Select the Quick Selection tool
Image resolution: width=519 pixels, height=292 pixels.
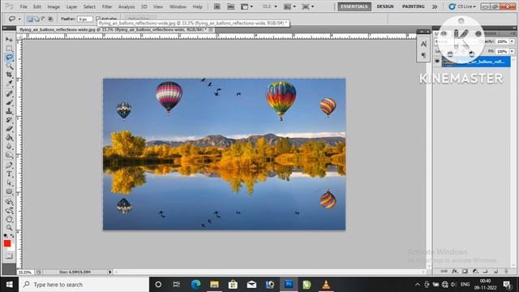point(9,66)
